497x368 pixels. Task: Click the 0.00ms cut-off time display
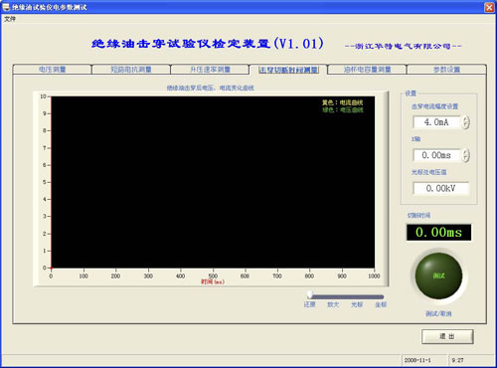tap(438, 233)
